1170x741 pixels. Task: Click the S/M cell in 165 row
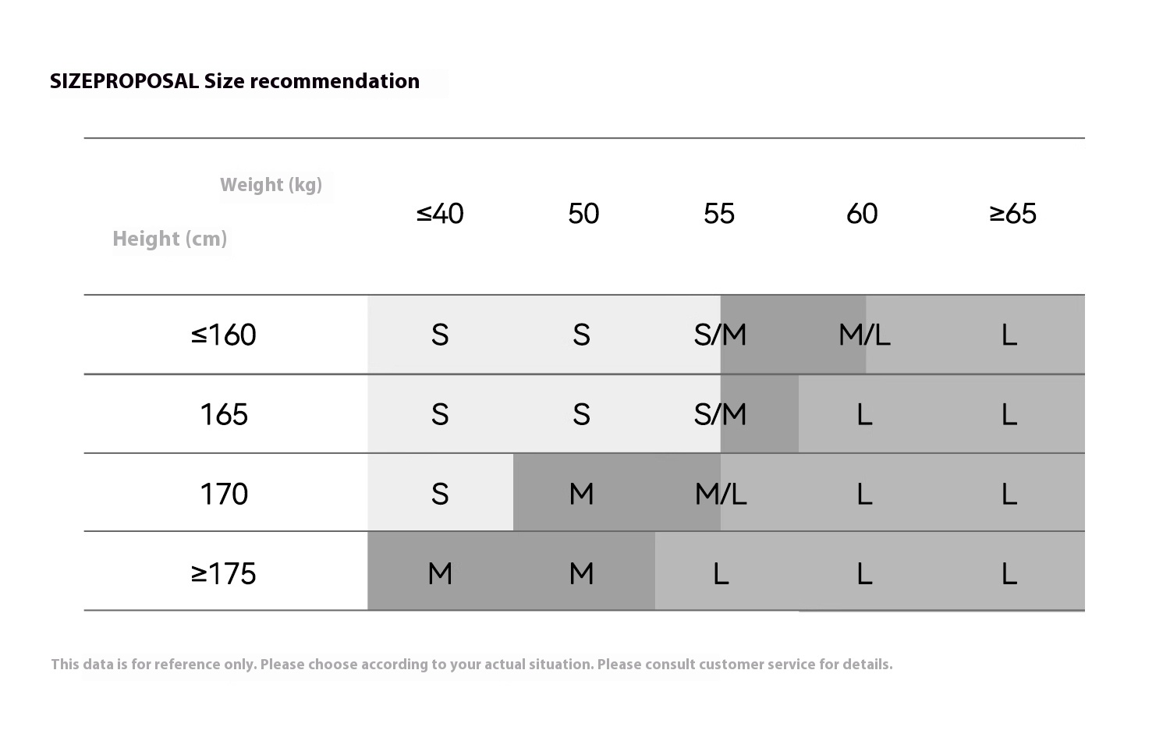click(720, 414)
